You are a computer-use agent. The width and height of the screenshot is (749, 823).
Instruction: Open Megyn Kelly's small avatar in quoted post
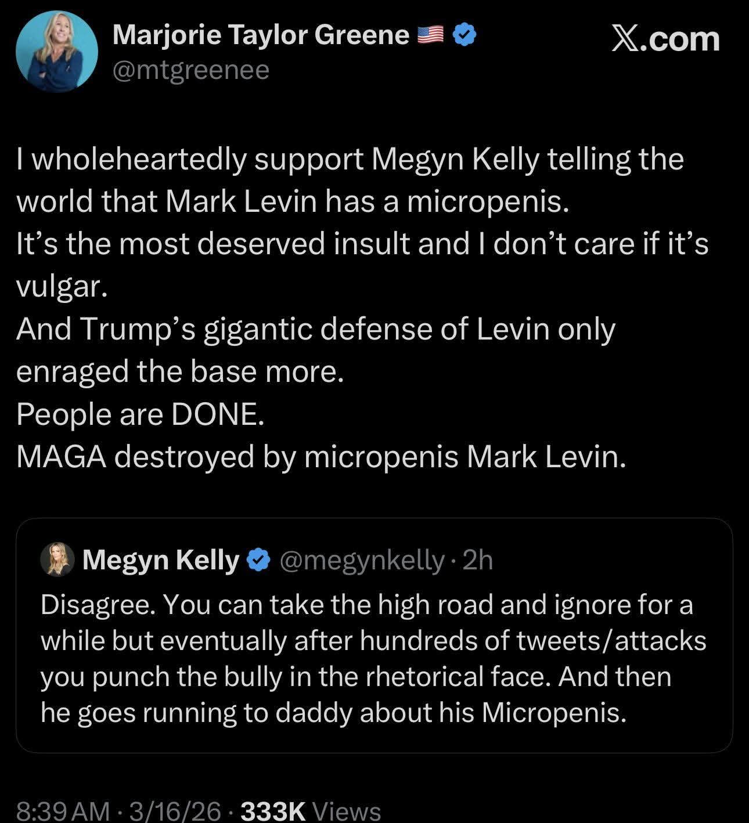point(57,560)
